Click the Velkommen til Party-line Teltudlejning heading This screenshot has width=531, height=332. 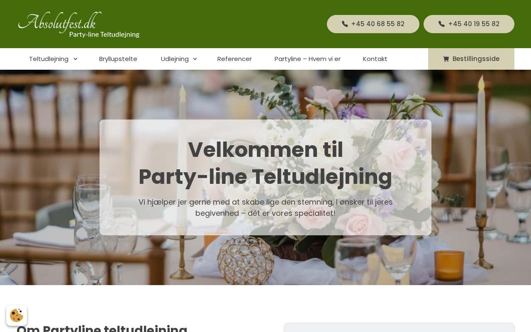(265, 163)
